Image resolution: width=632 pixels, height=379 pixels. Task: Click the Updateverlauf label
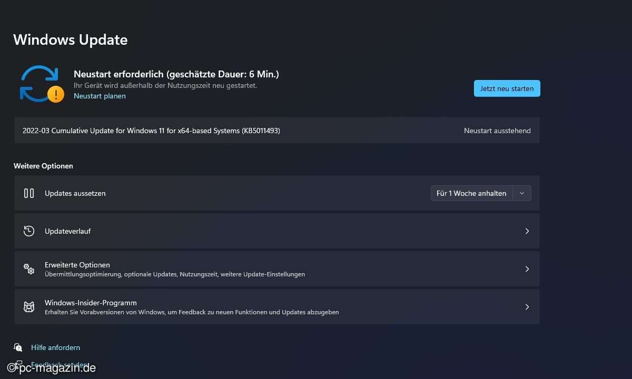[67, 231]
